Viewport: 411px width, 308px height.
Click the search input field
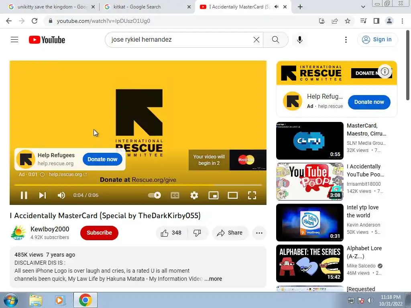pyautogui.click(x=181, y=40)
